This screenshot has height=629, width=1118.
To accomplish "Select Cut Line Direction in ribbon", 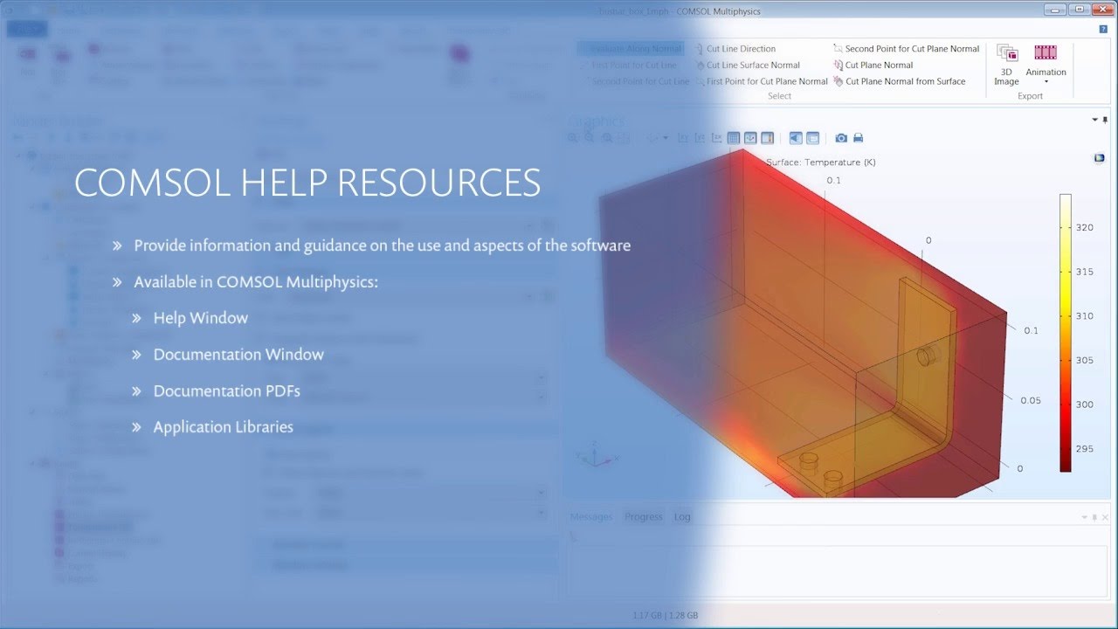I will click(735, 49).
